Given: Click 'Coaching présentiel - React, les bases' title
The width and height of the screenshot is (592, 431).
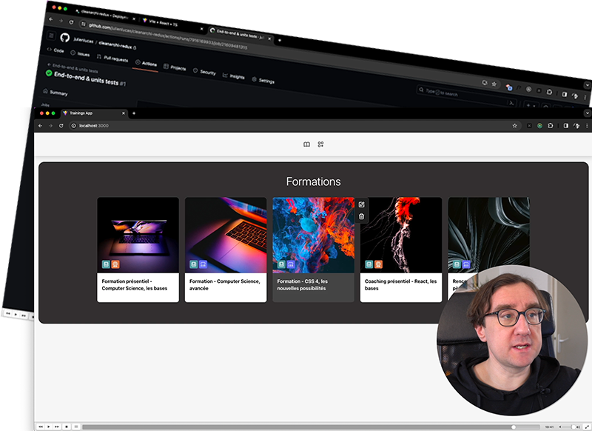Looking at the screenshot, I should coord(400,285).
